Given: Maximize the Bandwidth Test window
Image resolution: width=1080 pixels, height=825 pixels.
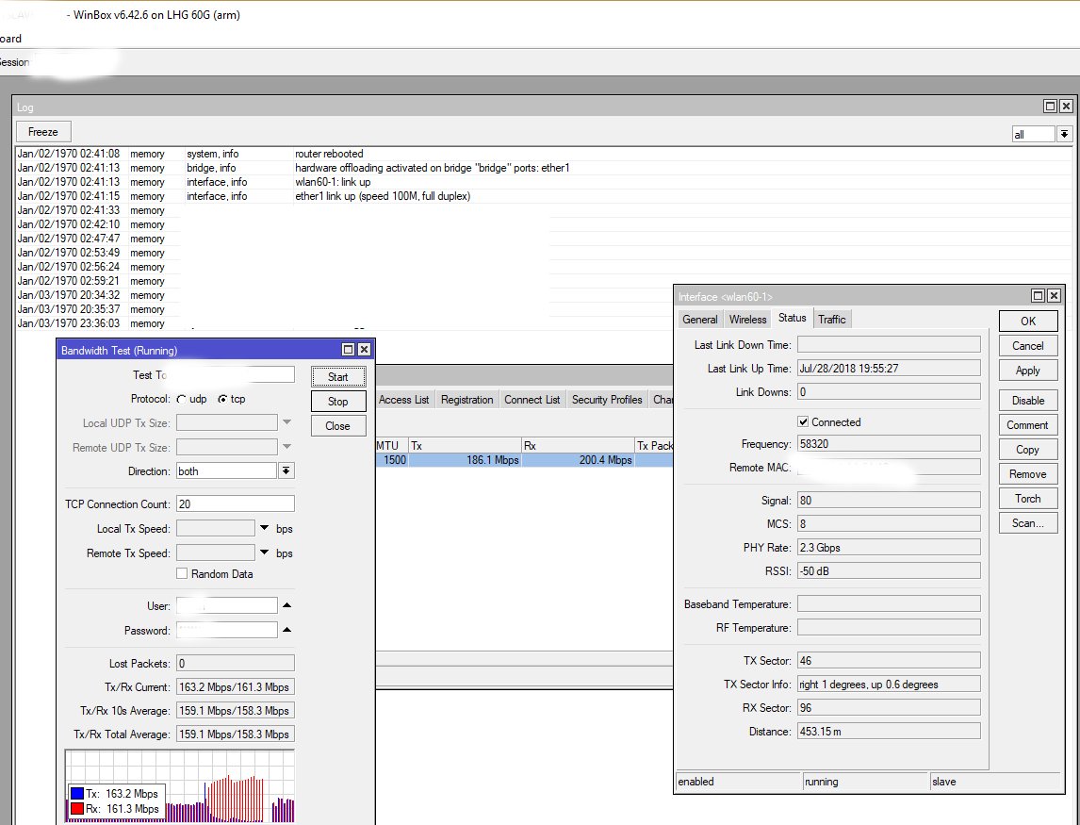Looking at the screenshot, I should coord(349,350).
